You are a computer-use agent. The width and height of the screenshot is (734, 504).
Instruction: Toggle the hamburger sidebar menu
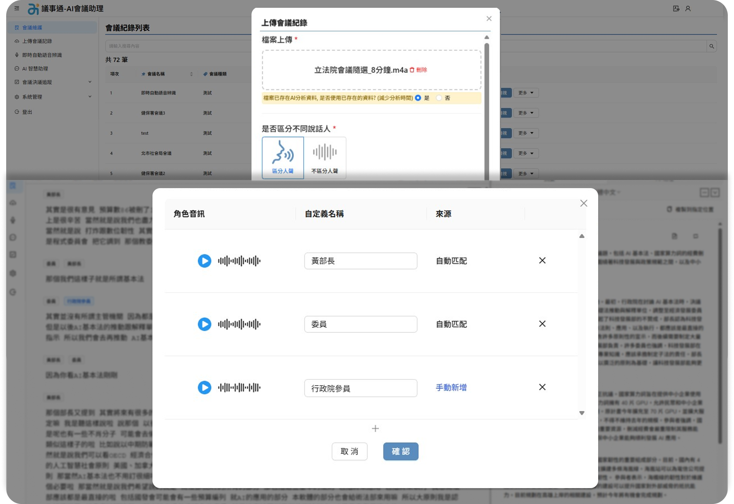point(17,8)
